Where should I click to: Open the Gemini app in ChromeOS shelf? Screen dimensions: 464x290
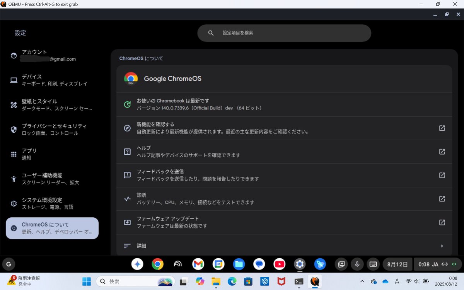tap(137, 264)
